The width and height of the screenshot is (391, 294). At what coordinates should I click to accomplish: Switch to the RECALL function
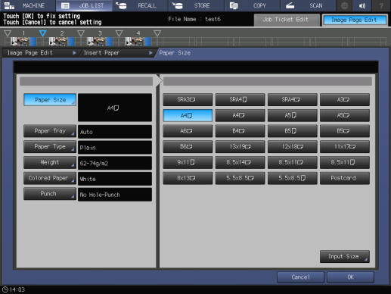[x=140, y=5]
